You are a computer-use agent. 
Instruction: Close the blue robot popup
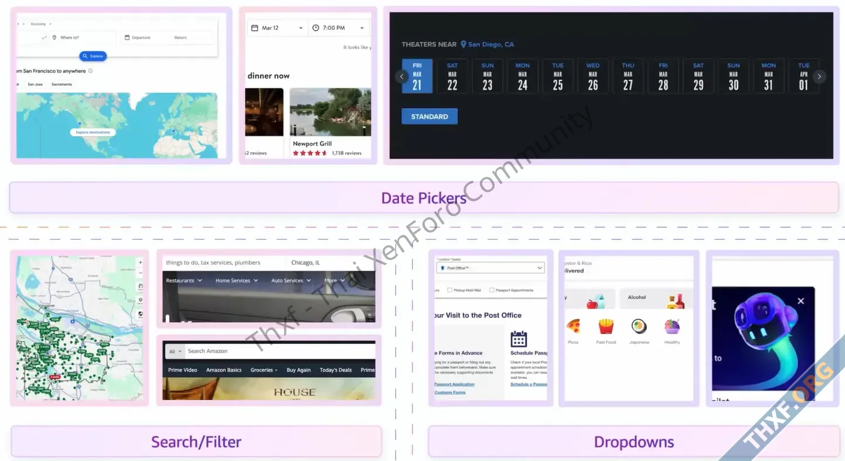(801, 301)
